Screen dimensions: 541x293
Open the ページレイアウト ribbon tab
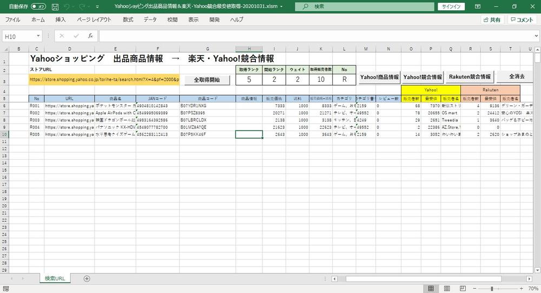pyautogui.click(x=94, y=19)
